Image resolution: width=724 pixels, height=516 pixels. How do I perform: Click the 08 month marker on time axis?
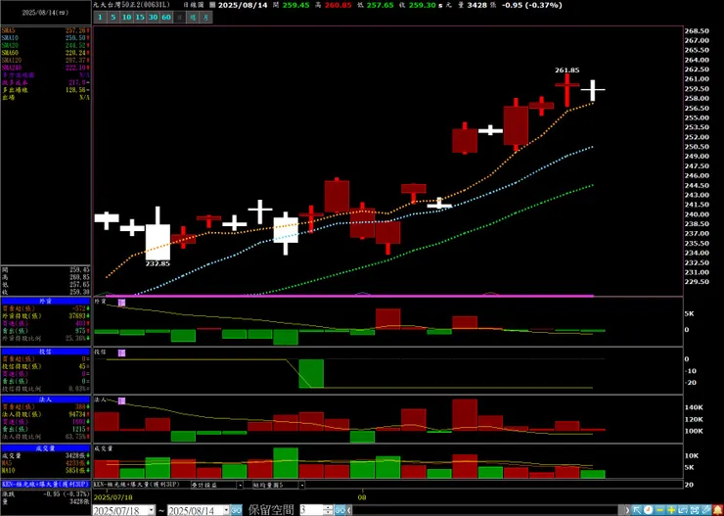[363, 497]
